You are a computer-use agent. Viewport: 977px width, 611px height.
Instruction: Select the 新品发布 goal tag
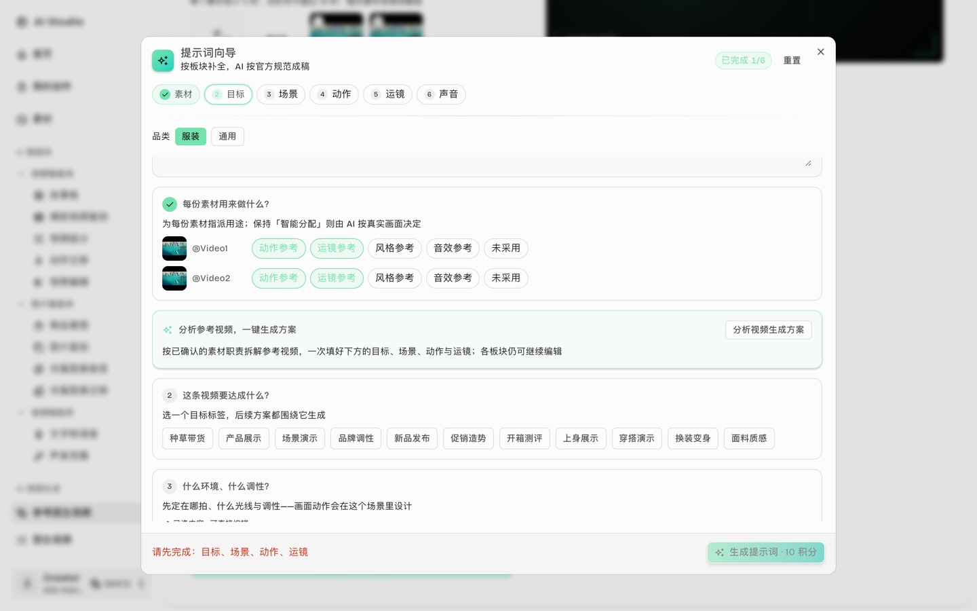412,439
